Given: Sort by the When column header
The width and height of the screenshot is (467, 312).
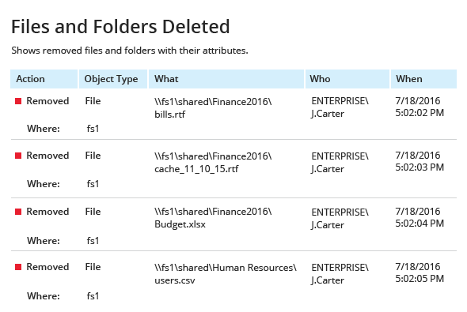Looking at the screenshot, I should pos(423,79).
